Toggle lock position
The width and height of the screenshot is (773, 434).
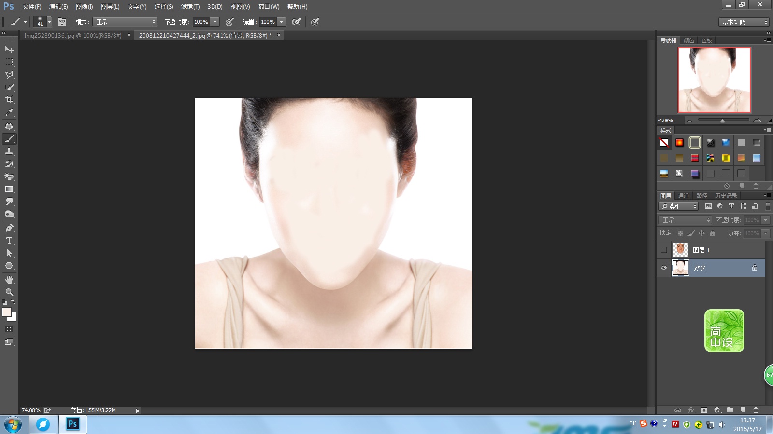[701, 233]
